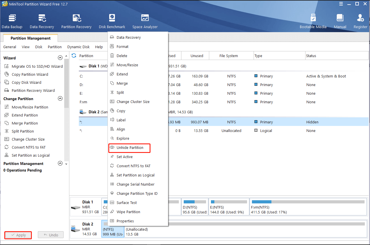Choose Split Partition in sidebar
The image size is (370, 245).
point(19,131)
